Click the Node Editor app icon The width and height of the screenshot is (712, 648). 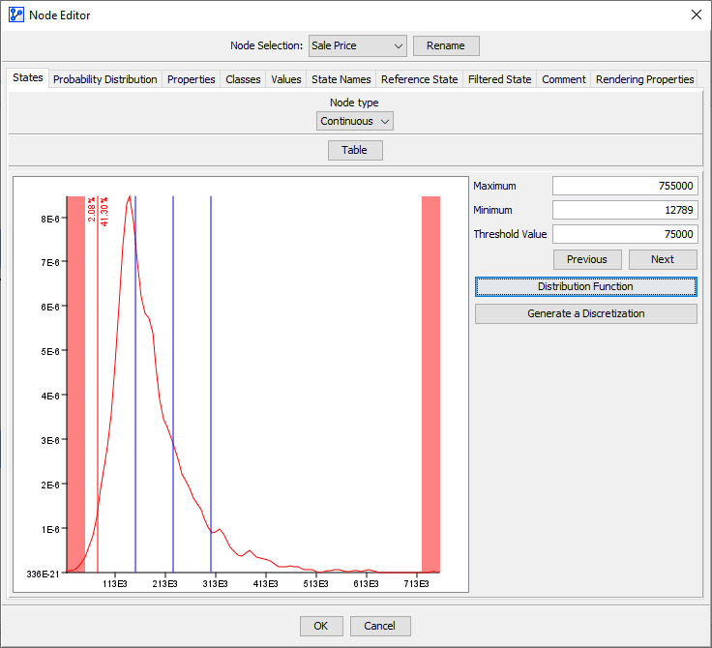point(16,15)
